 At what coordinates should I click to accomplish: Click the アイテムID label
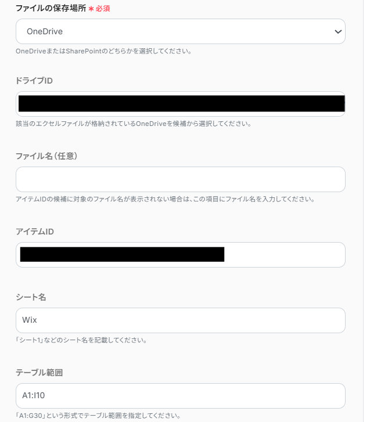pyautogui.click(x=35, y=231)
